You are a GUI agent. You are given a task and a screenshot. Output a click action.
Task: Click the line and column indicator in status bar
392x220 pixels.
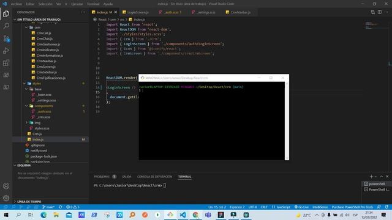pyautogui.click(x=217, y=207)
